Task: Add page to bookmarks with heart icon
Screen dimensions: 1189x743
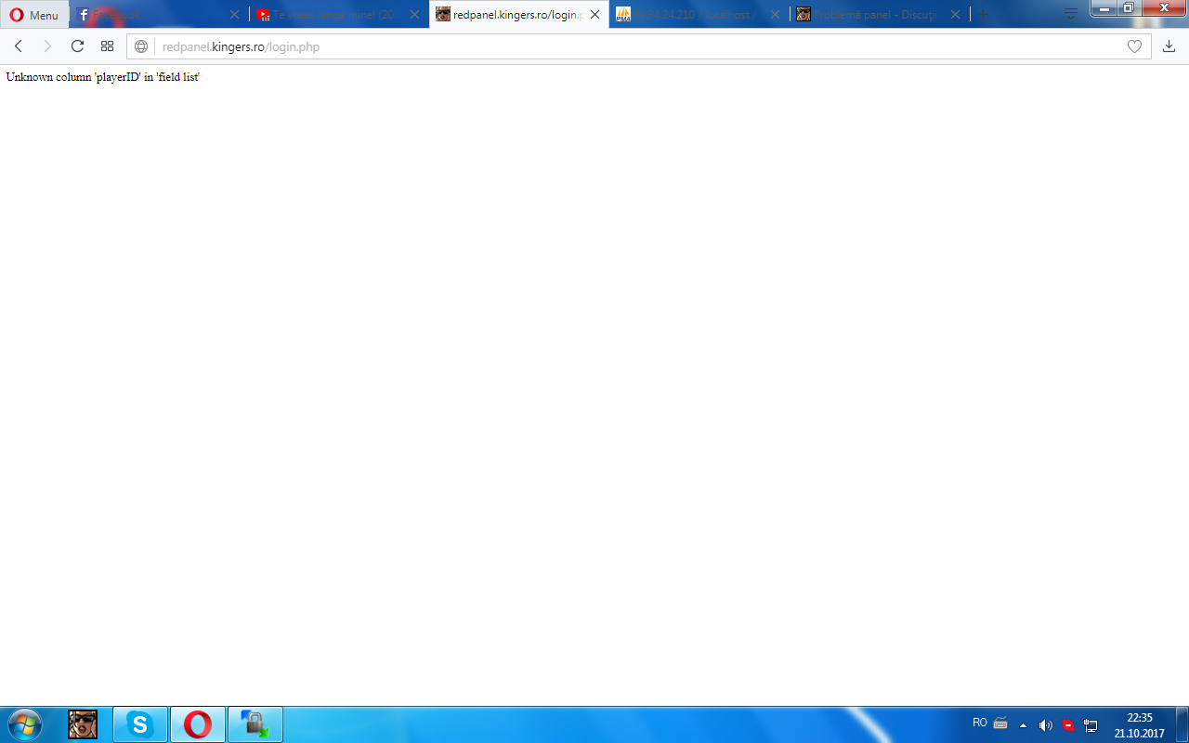Action: point(1134,46)
